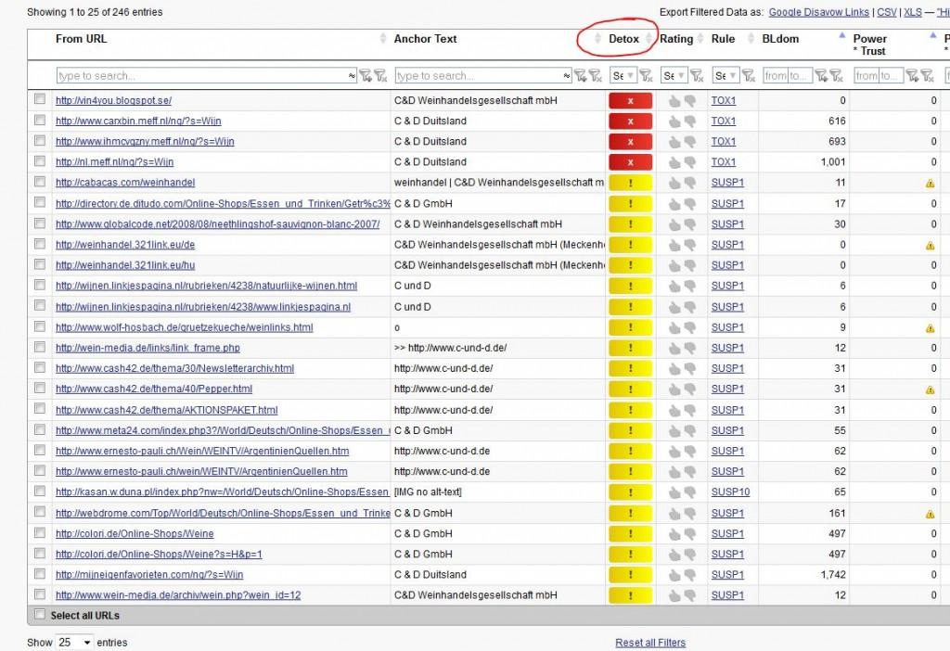Click warning icon in cash42.de Pepper.html row
Screen dimensions: 950x651
(x=930, y=390)
